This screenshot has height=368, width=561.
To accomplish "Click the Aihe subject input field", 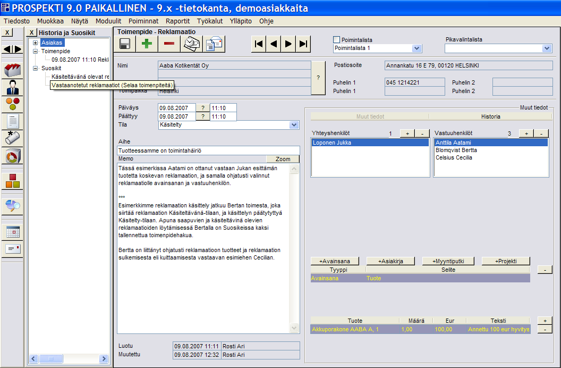I will point(208,150).
